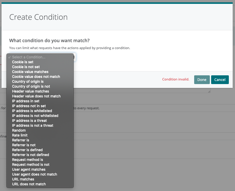The width and height of the screenshot is (235, 191).
Task: Select 'IP address is a threat'
Action: [29, 121]
